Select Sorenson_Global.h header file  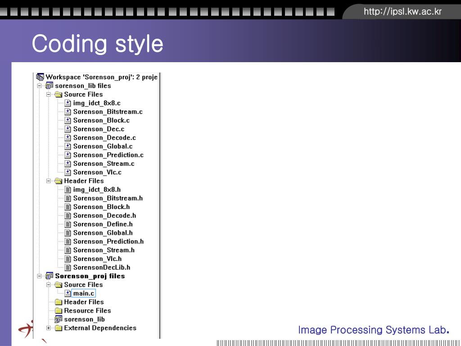click(103, 233)
